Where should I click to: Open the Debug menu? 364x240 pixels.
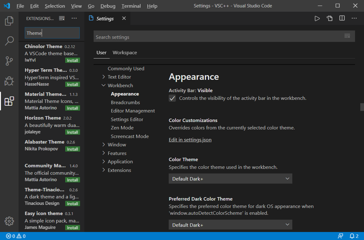(x=108, y=6)
